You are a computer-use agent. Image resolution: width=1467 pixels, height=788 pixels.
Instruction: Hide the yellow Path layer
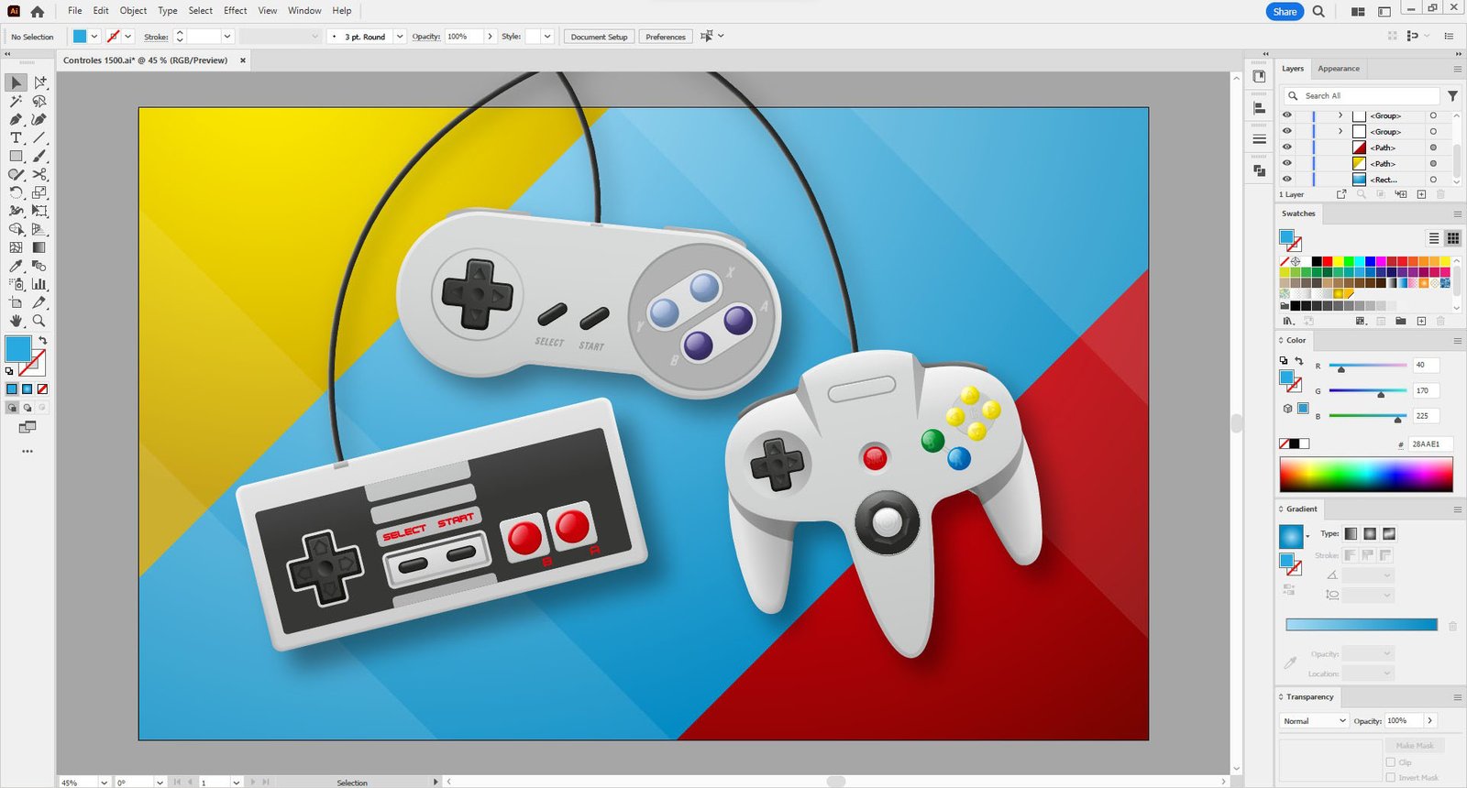[x=1286, y=163]
